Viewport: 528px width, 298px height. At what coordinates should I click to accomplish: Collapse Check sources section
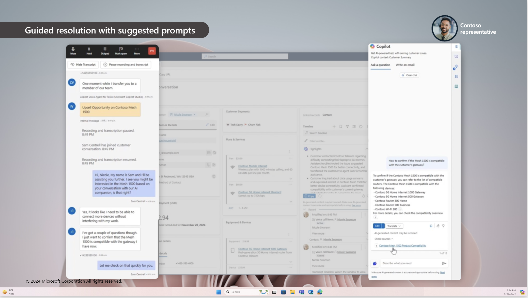tap(384, 239)
